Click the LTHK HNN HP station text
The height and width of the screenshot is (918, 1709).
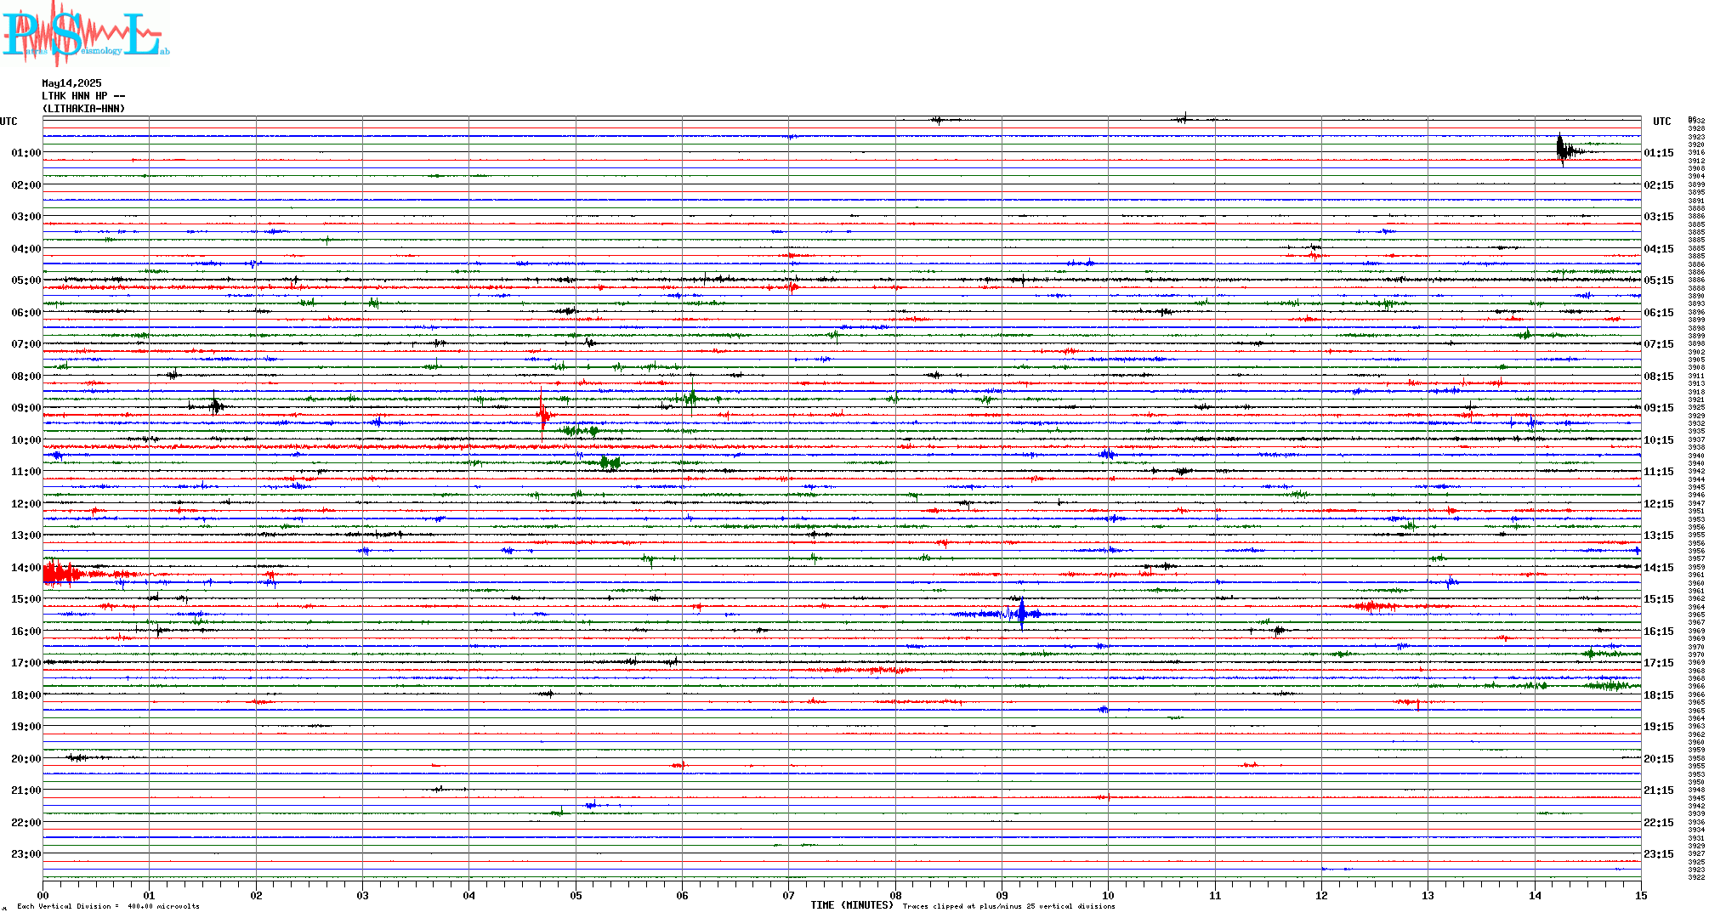click(x=82, y=96)
